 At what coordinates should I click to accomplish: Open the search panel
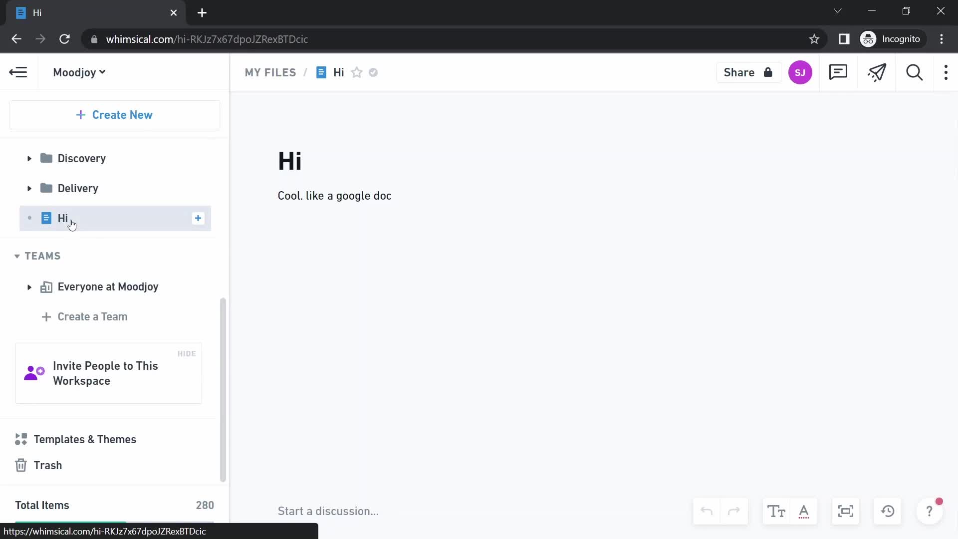pyautogui.click(x=914, y=72)
